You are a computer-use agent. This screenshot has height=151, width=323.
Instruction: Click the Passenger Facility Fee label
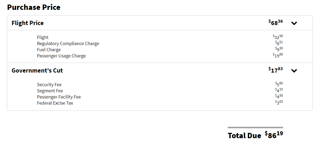[59, 97]
